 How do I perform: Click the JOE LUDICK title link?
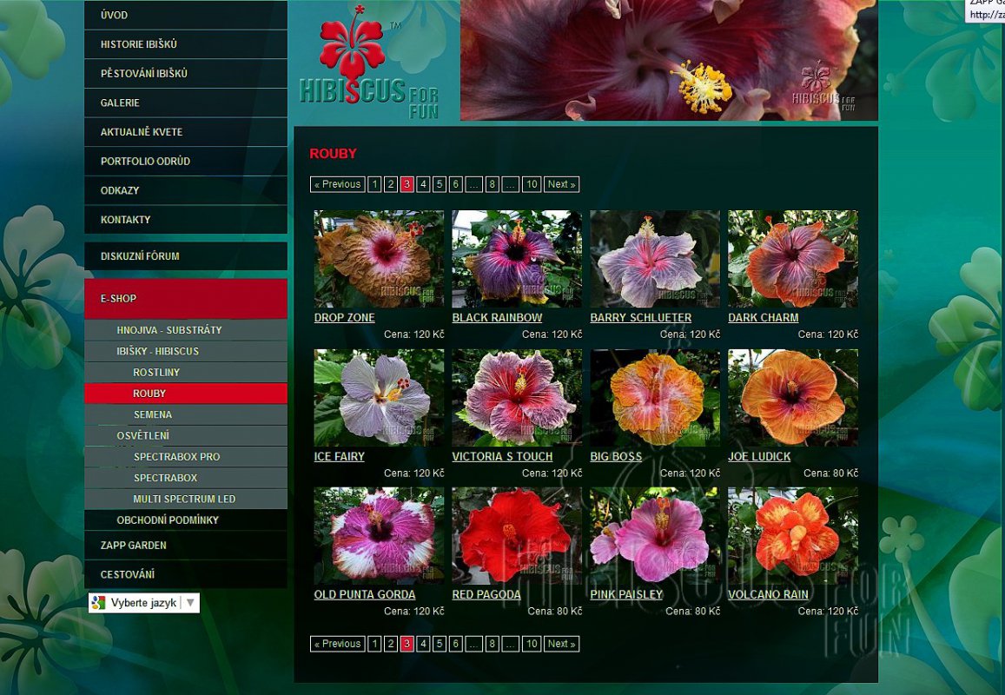759,457
